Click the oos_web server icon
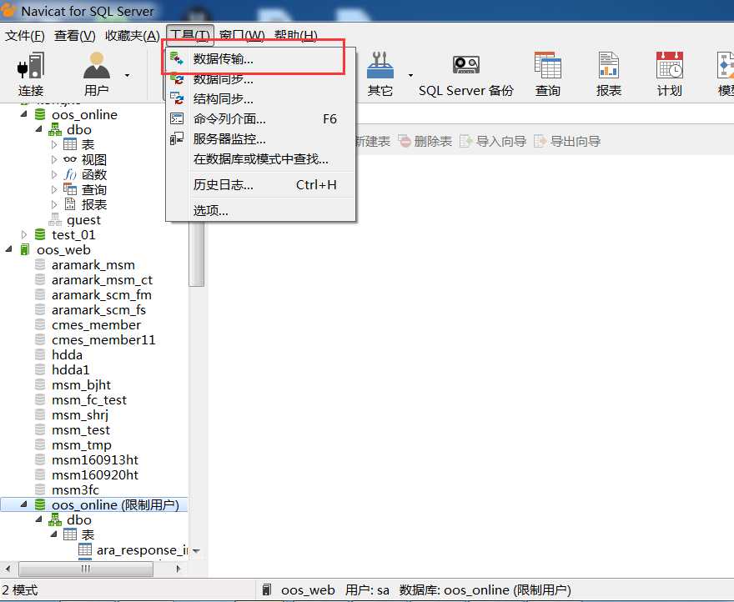 point(25,249)
